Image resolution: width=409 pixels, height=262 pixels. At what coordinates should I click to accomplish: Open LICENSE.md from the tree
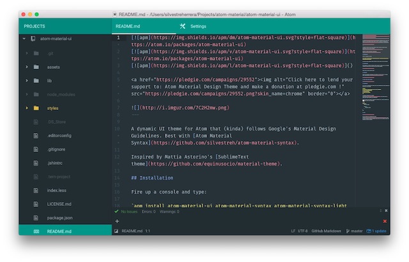pos(59,204)
